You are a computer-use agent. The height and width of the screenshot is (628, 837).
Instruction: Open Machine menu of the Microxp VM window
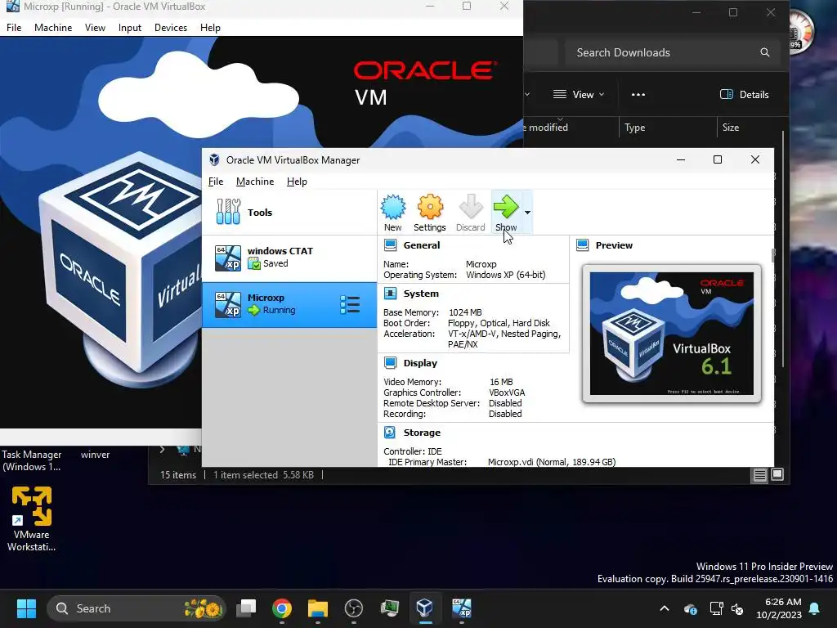(x=53, y=28)
